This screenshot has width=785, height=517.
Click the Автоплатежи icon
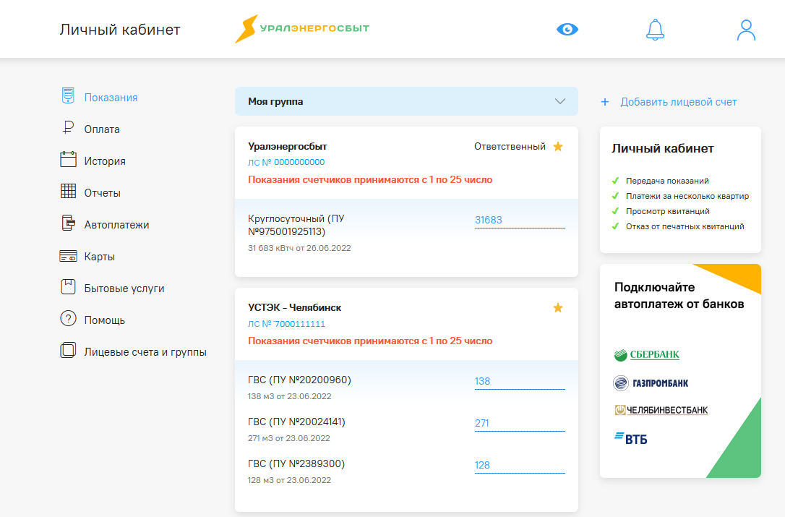(x=68, y=223)
